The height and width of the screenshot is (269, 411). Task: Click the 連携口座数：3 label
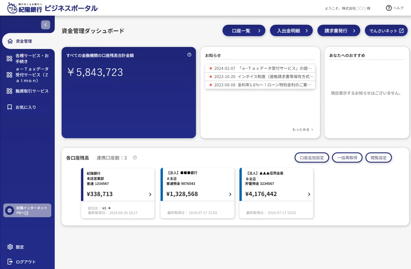tap(112, 157)
